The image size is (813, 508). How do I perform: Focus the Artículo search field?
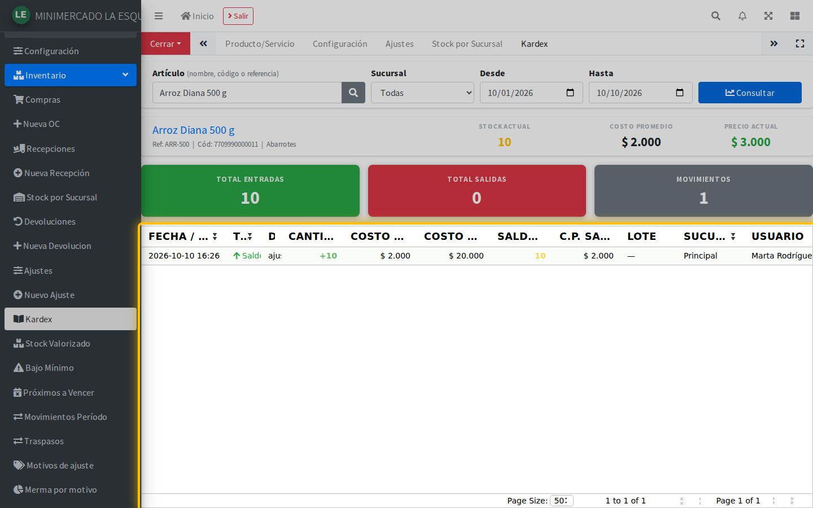(247, 93)
